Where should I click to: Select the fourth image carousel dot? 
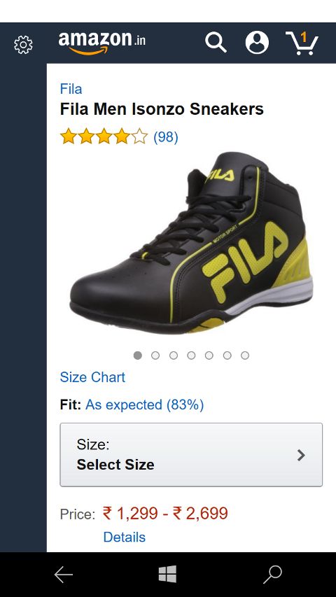point(191,356)
